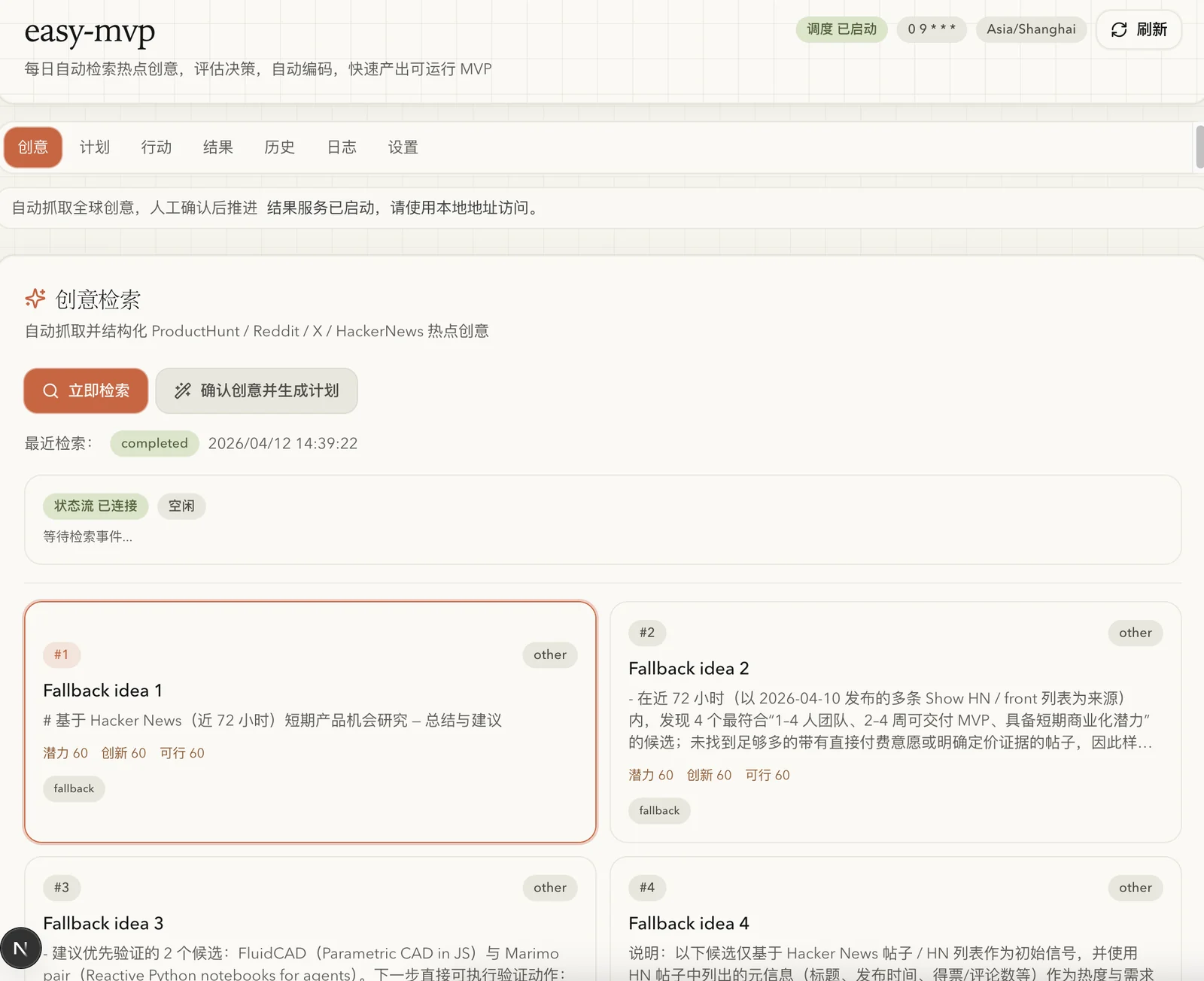Image resolution: width=1204 pixels, height=981 pixels.
Task: Select the Fallback idea 1 card
Action: [310, 722]
